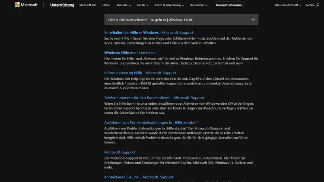Viewport: 324px width, 182px height.
Task: Open Microsoft 365 in the navigation
Action: point(88,5)
